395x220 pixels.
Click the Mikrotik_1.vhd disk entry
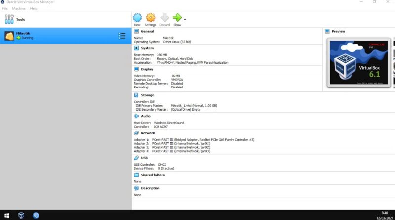[194, 106]
